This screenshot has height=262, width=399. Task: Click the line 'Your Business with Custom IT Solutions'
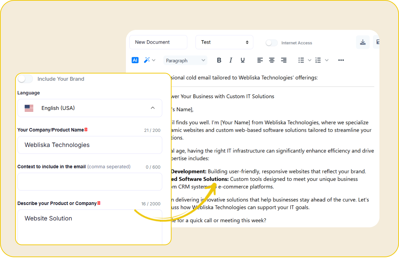(227, 96)
